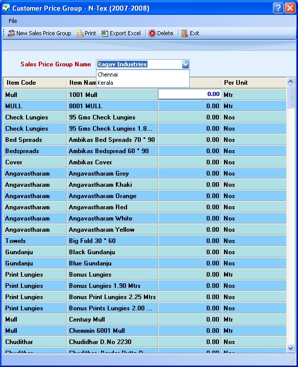Click the 8001 MULL item name cell
The width and height of the screenshot is (298, 367).
pyautogui.click(x=112, y=106)
